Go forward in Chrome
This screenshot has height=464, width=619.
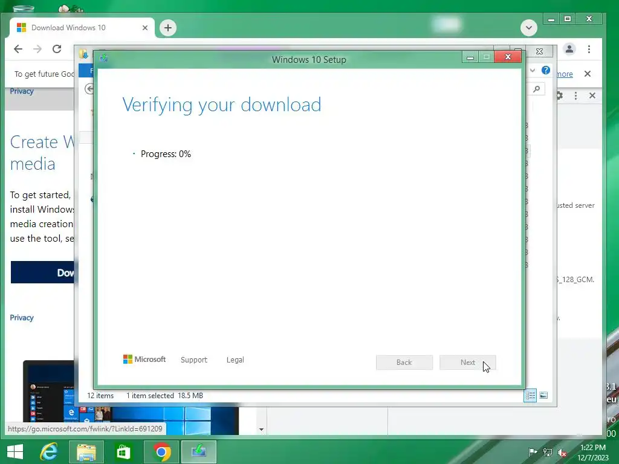[x=37, y=49]
